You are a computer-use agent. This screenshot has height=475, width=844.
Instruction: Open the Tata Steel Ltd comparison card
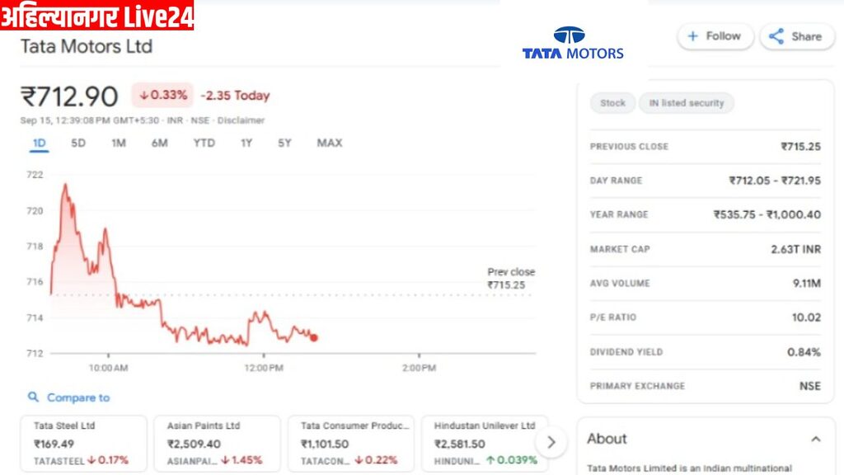(83, 444)
